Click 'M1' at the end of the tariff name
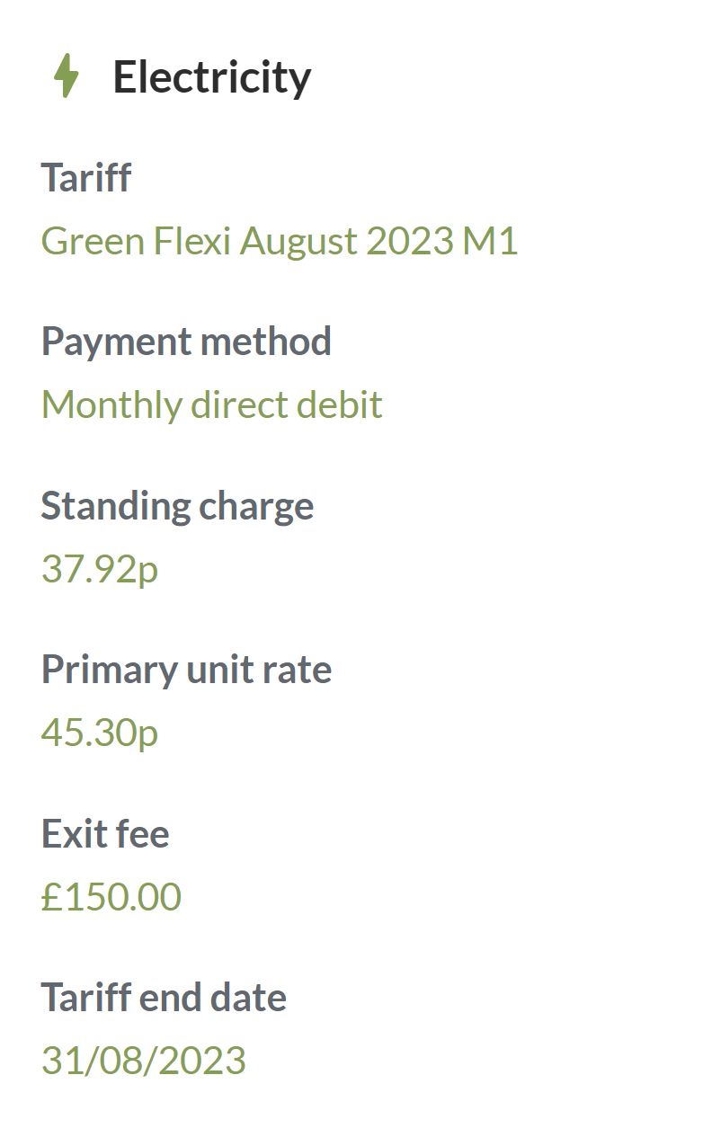This screenshot has width=721, height=1137. coord(491,241)
